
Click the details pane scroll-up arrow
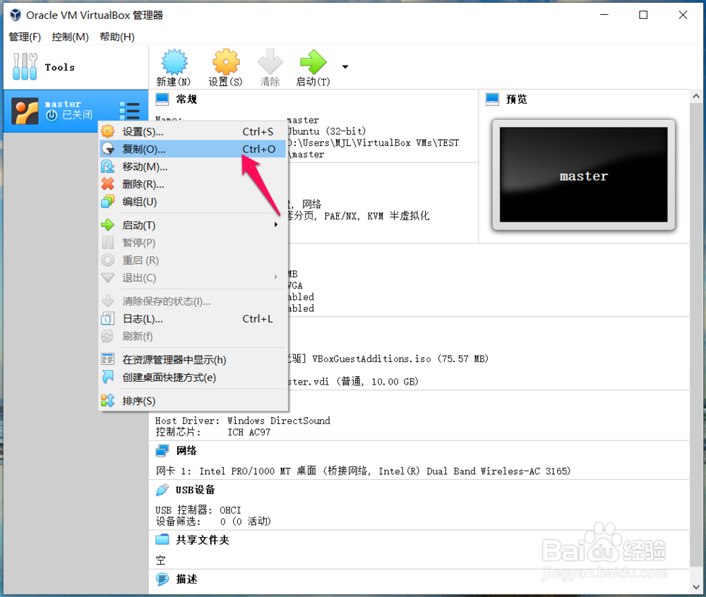(696, 96)
